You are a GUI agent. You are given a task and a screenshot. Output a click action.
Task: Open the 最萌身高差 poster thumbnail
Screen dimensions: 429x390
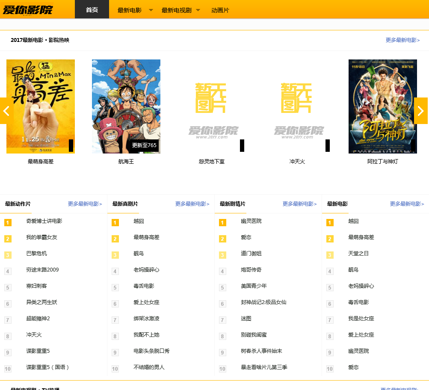pos(41,106)
